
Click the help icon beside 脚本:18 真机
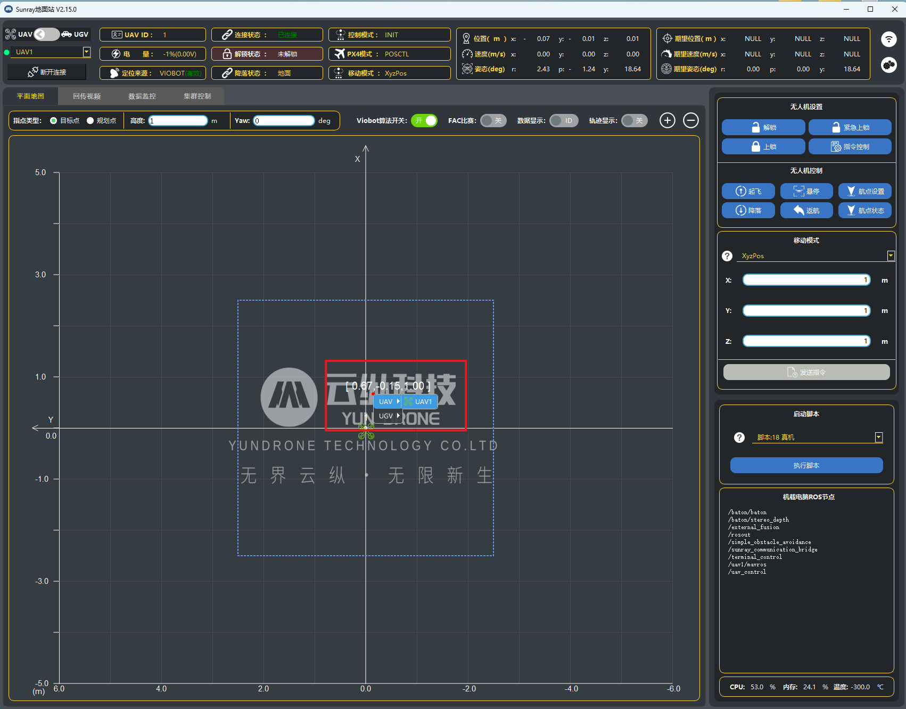[x=739, y=438]
